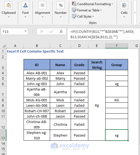Image resolution: width=140 pixels, height=155 pixels.
Task: Click the Alignment lines icon
Action: (43, 5)
